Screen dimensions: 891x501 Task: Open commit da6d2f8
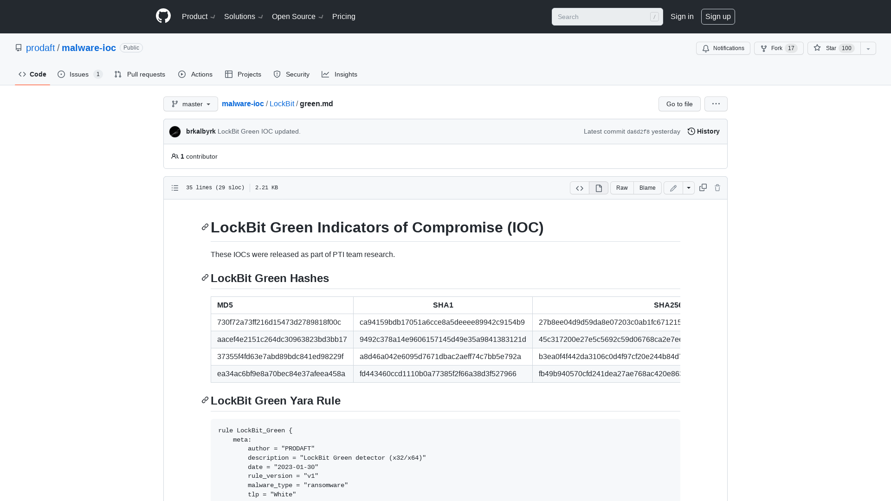click(x=638, y=132)
